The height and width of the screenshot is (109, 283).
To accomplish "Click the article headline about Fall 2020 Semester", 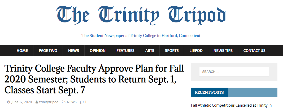I will [x=94, y=79].
